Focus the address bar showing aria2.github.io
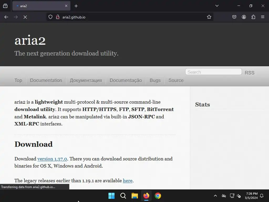 click(130, 17)
